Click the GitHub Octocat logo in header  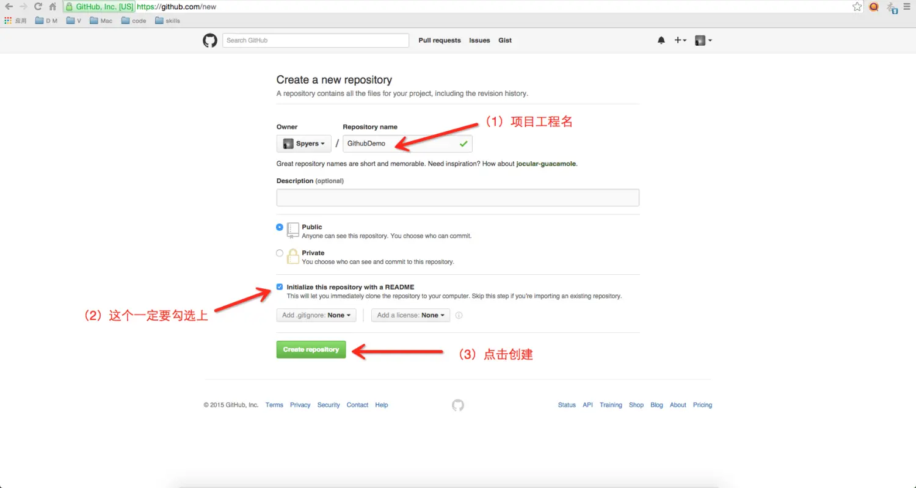[x=210, y=40]
